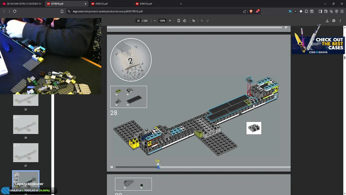This screenshot has height=195, width=346.
Task: Open the browser hamburger menu
Action: tap(342, 11)
